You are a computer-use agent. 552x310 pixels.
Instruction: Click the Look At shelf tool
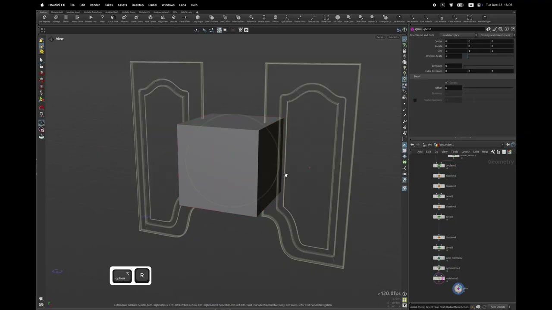pyautogui.click(x=173, y=19)
